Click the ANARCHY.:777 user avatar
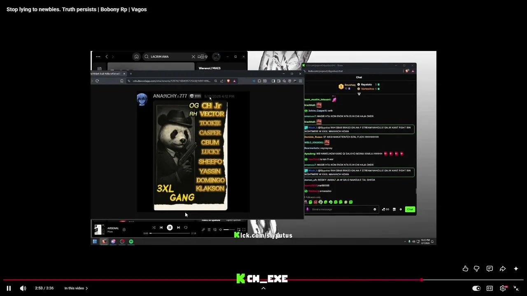The width and height of the screenshot is (527, 296). [142, 99]
